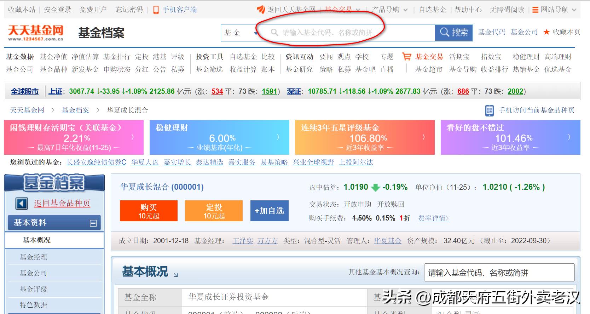Open the 基金超市 nav item
The height and width of the screenshot is (314, 590).
tap(429, 69)
